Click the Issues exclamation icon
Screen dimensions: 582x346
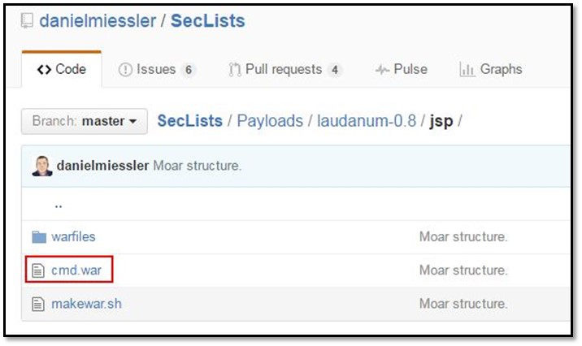(125, 70)
